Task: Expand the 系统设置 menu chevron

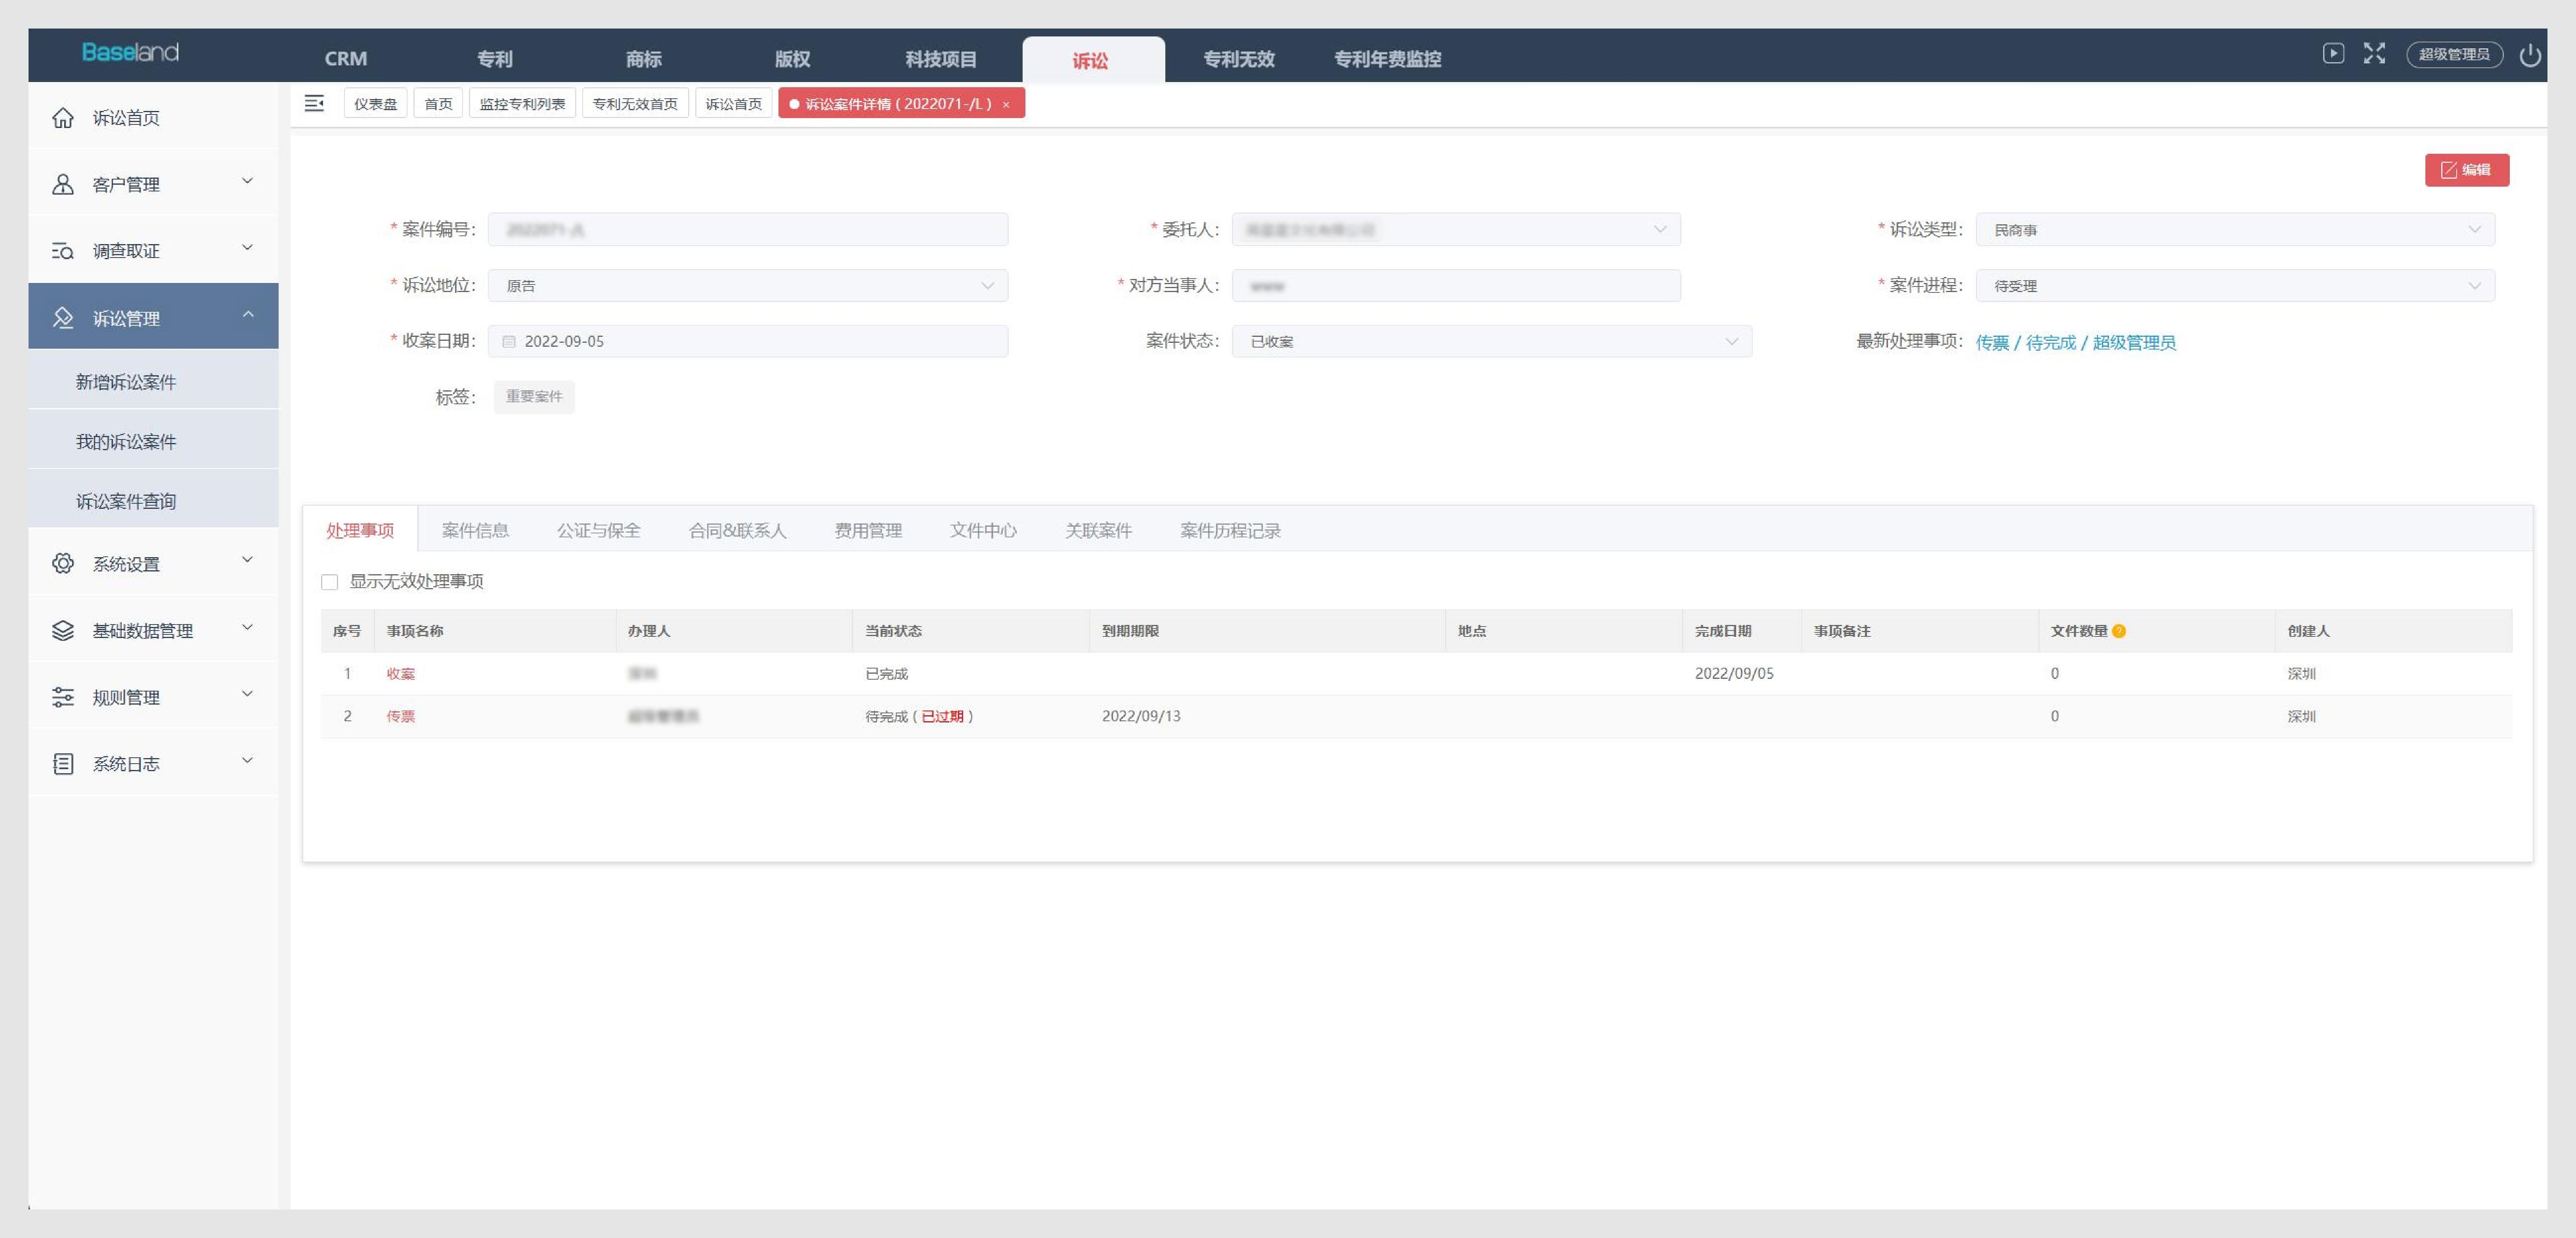Action: pos(248,560)
